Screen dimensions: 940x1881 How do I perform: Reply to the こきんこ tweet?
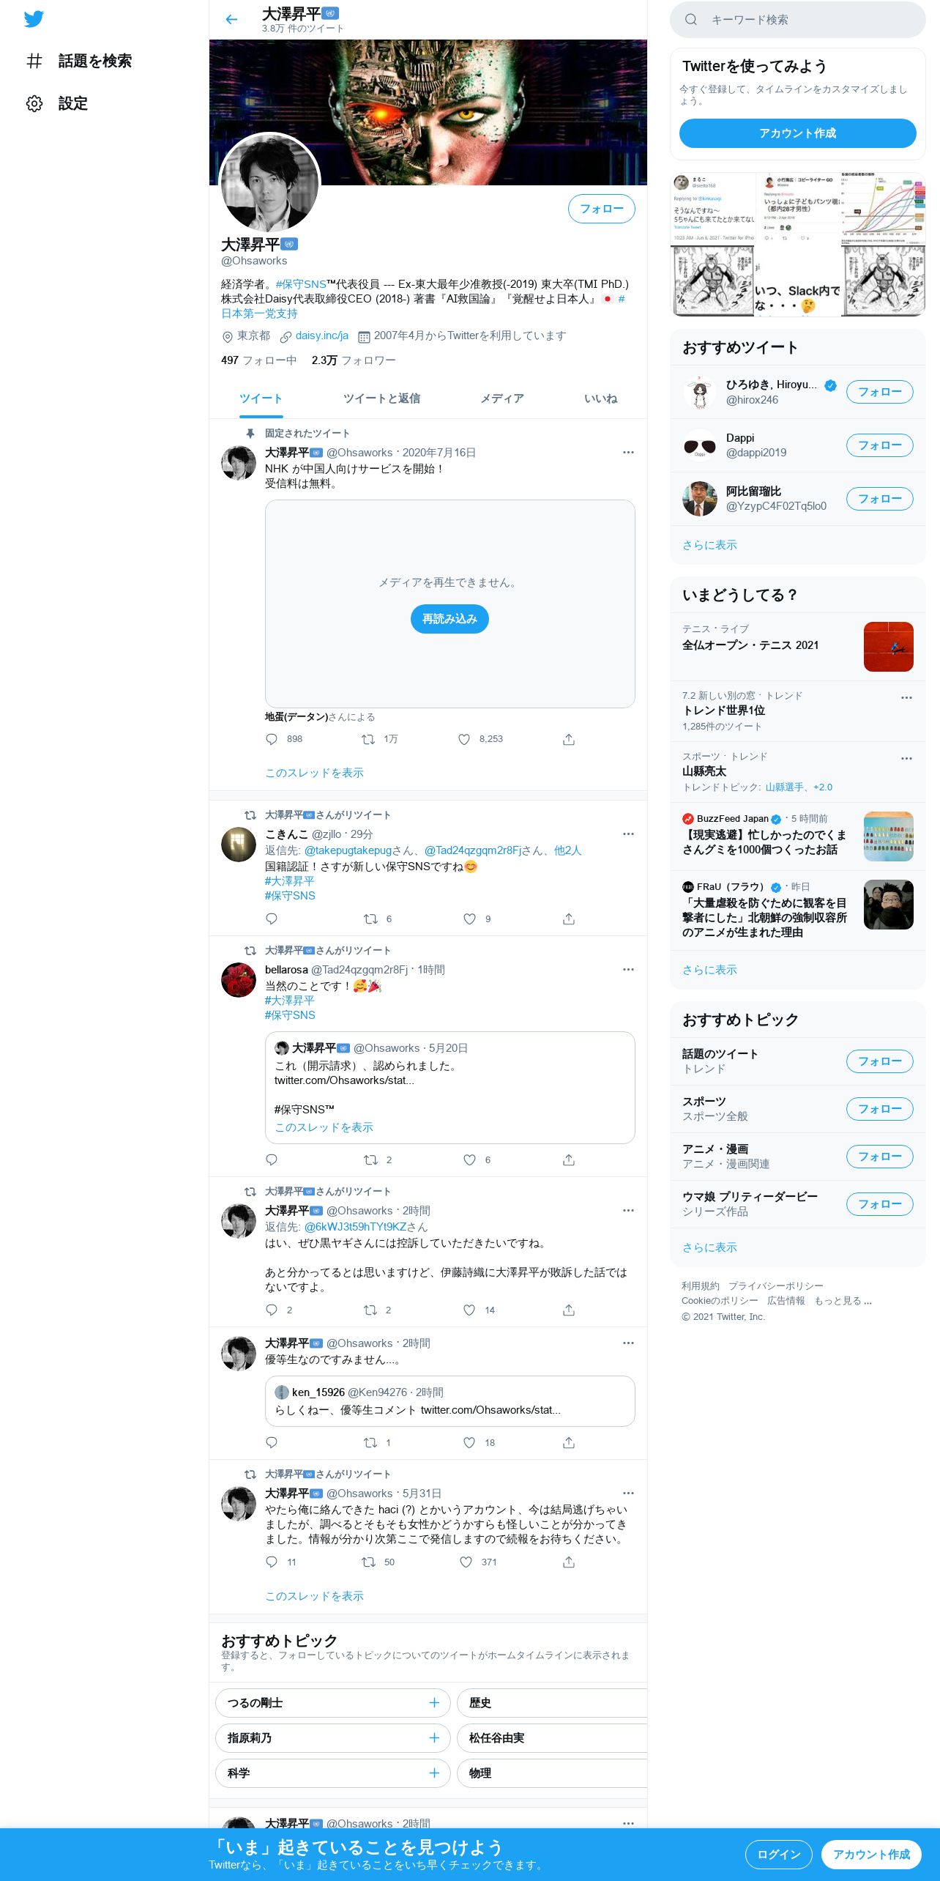(272, 919)
